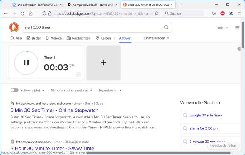Click the savvytime favicon icon

(13, 142)
